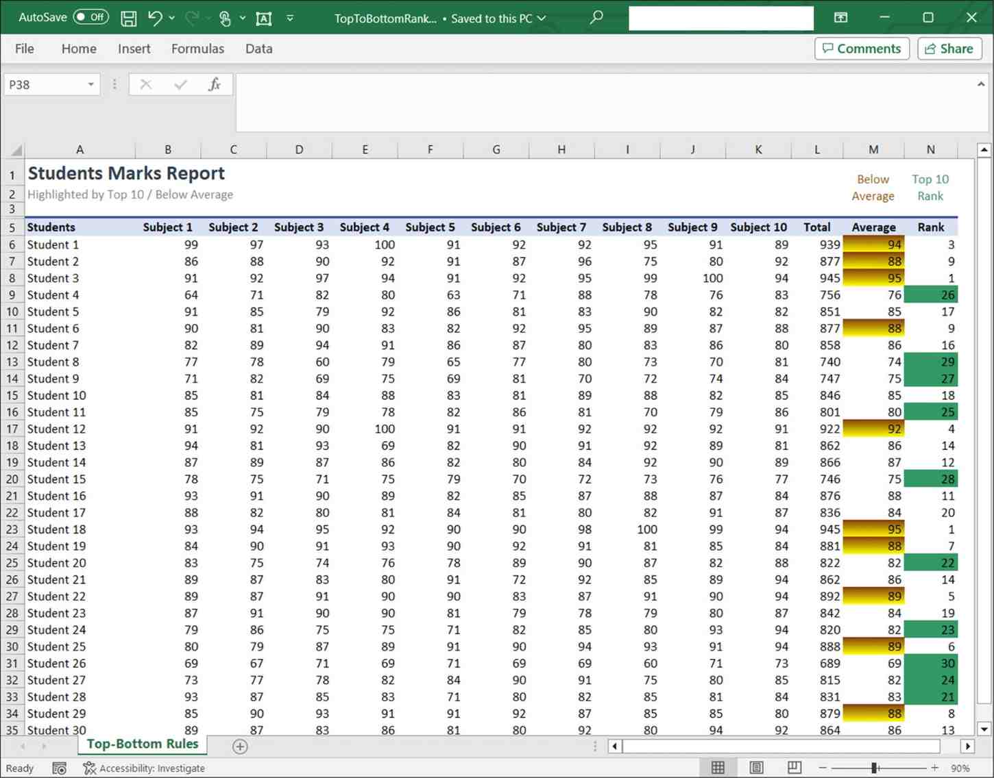Click the horizontal scrollbar left arrow

[x=615, y=746]
